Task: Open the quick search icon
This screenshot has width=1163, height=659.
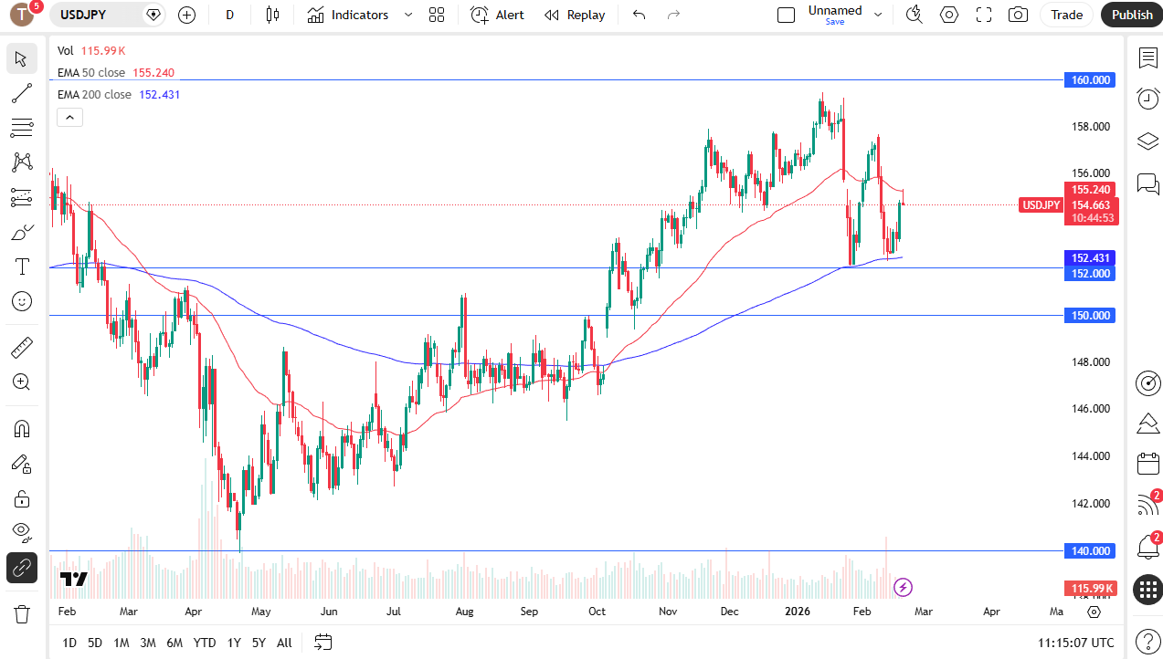Action: click(914, 15)
